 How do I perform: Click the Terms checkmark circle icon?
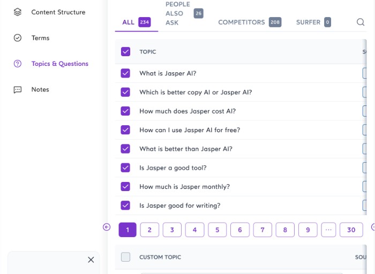18,38
